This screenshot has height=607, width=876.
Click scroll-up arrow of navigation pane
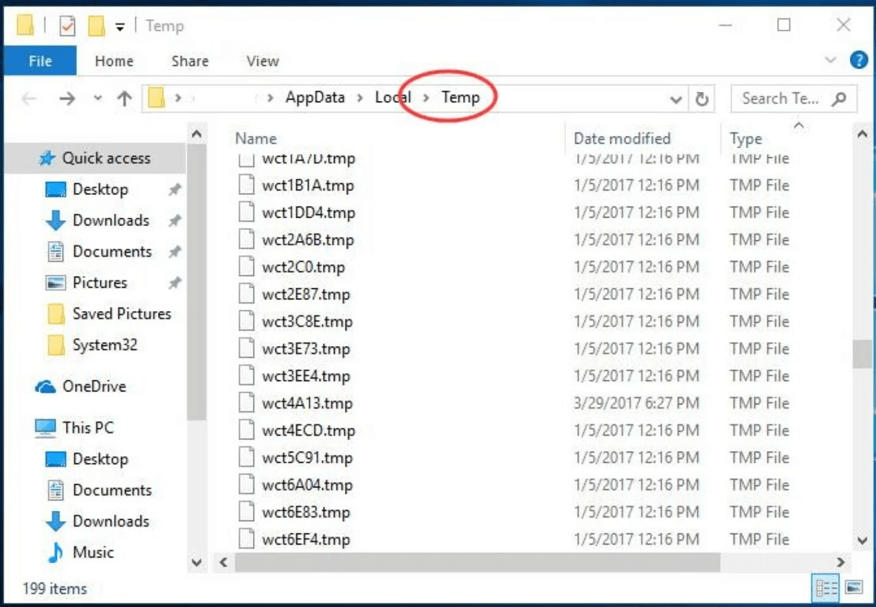tap(196, 135)
